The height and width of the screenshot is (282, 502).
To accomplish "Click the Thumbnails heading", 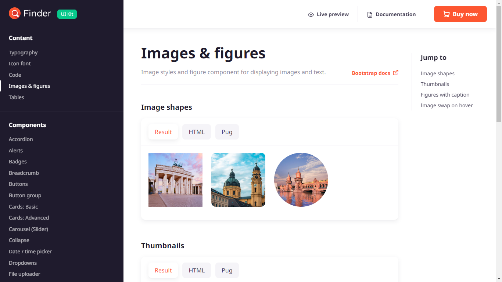I will pyautogui.click(x=163, y=246).
